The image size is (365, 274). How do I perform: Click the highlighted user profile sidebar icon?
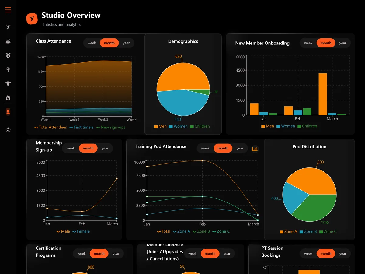pos(8,112)
